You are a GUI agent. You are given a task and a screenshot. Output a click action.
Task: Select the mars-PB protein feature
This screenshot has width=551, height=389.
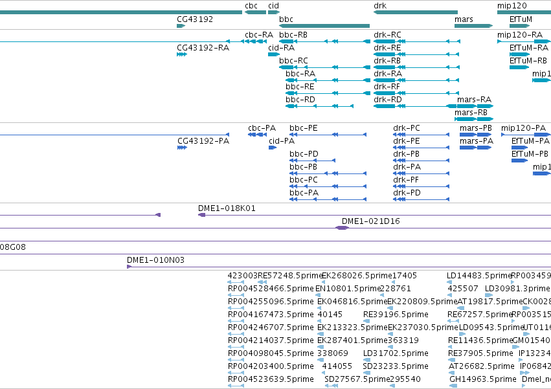coord(475,135)
